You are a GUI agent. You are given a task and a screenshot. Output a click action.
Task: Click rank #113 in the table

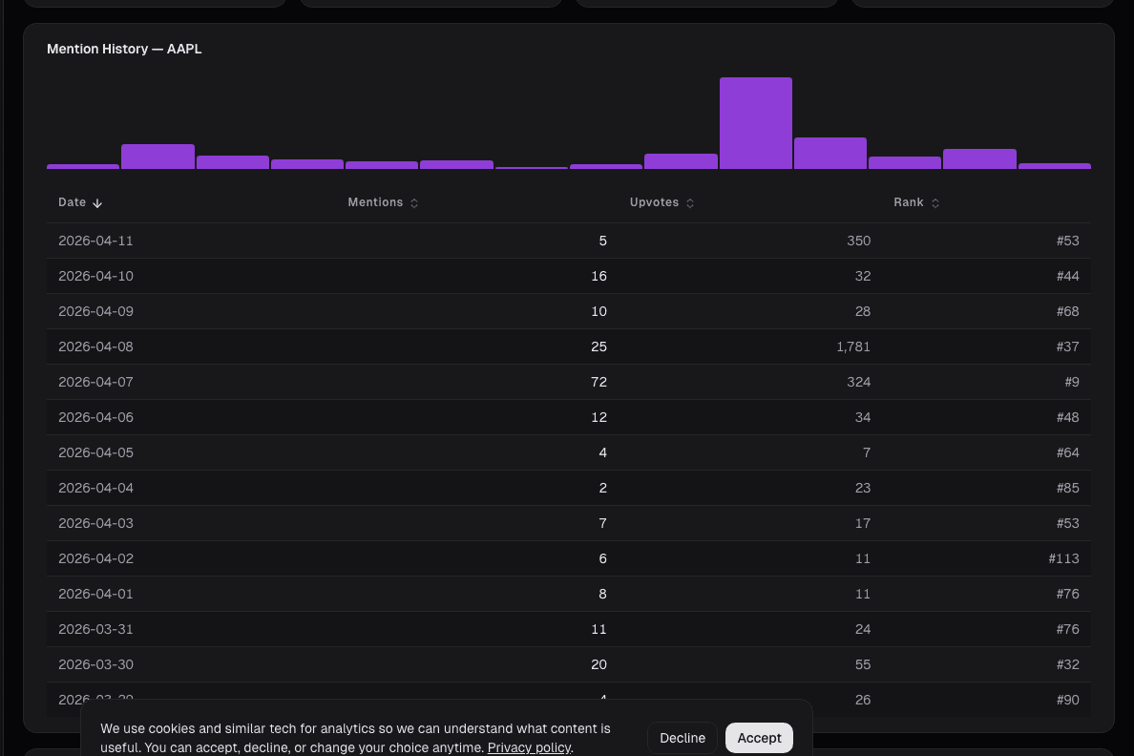[1063, 558]
